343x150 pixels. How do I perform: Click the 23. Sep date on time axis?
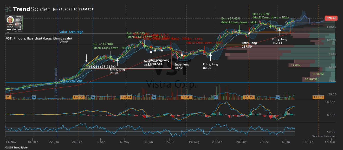(217, 142)
